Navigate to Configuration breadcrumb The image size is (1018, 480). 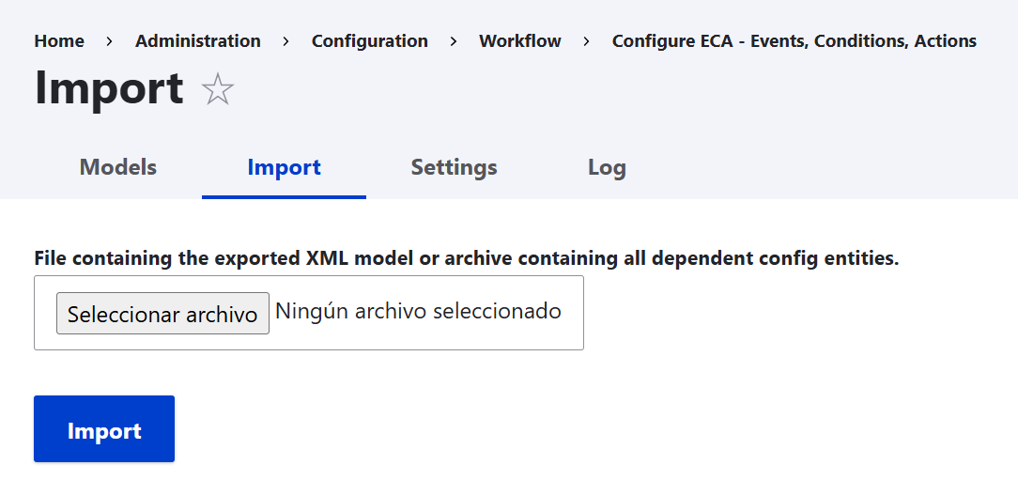point(369,41)
